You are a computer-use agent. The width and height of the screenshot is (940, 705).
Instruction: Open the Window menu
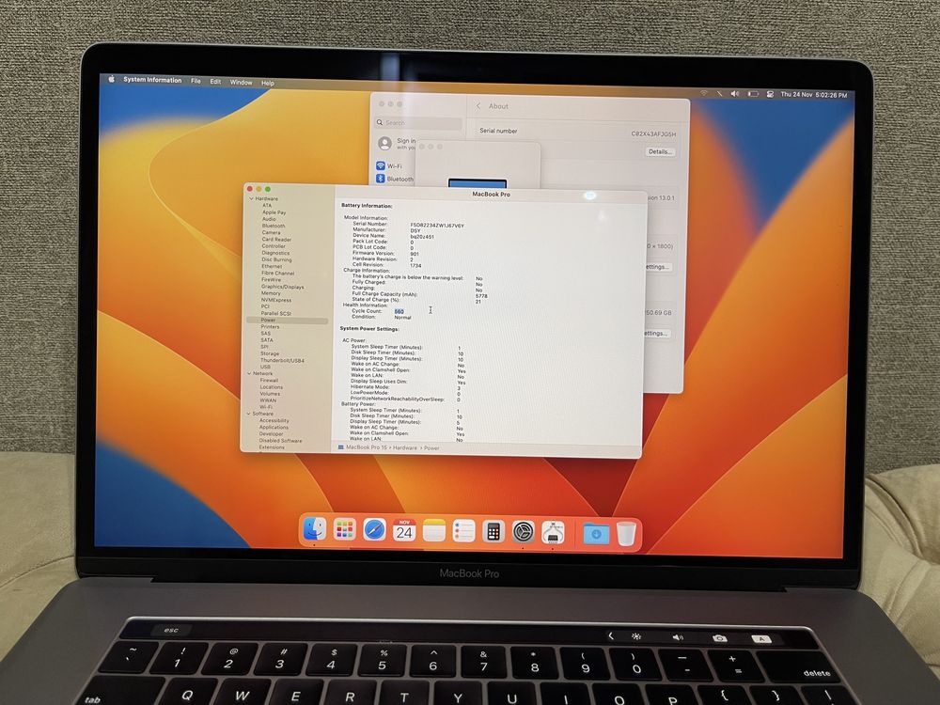click(241, 82)
